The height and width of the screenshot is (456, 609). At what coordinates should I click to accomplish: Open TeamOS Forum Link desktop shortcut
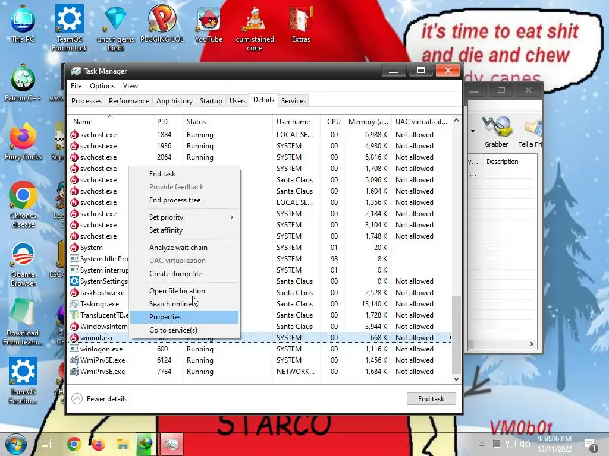pos(70,28)
